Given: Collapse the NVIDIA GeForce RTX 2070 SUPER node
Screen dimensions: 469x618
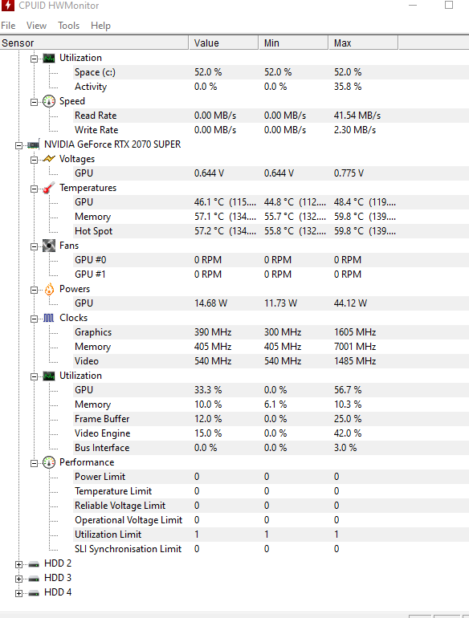Looking at the screenshot, I should tap(18, 145).
